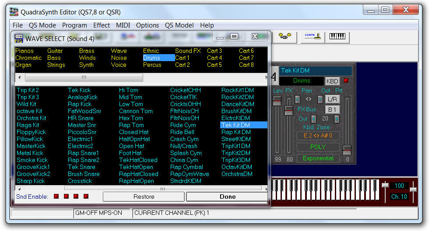The image size is (432, 231).
Task: Click the Pan right arrow
Action: [320, 99]
